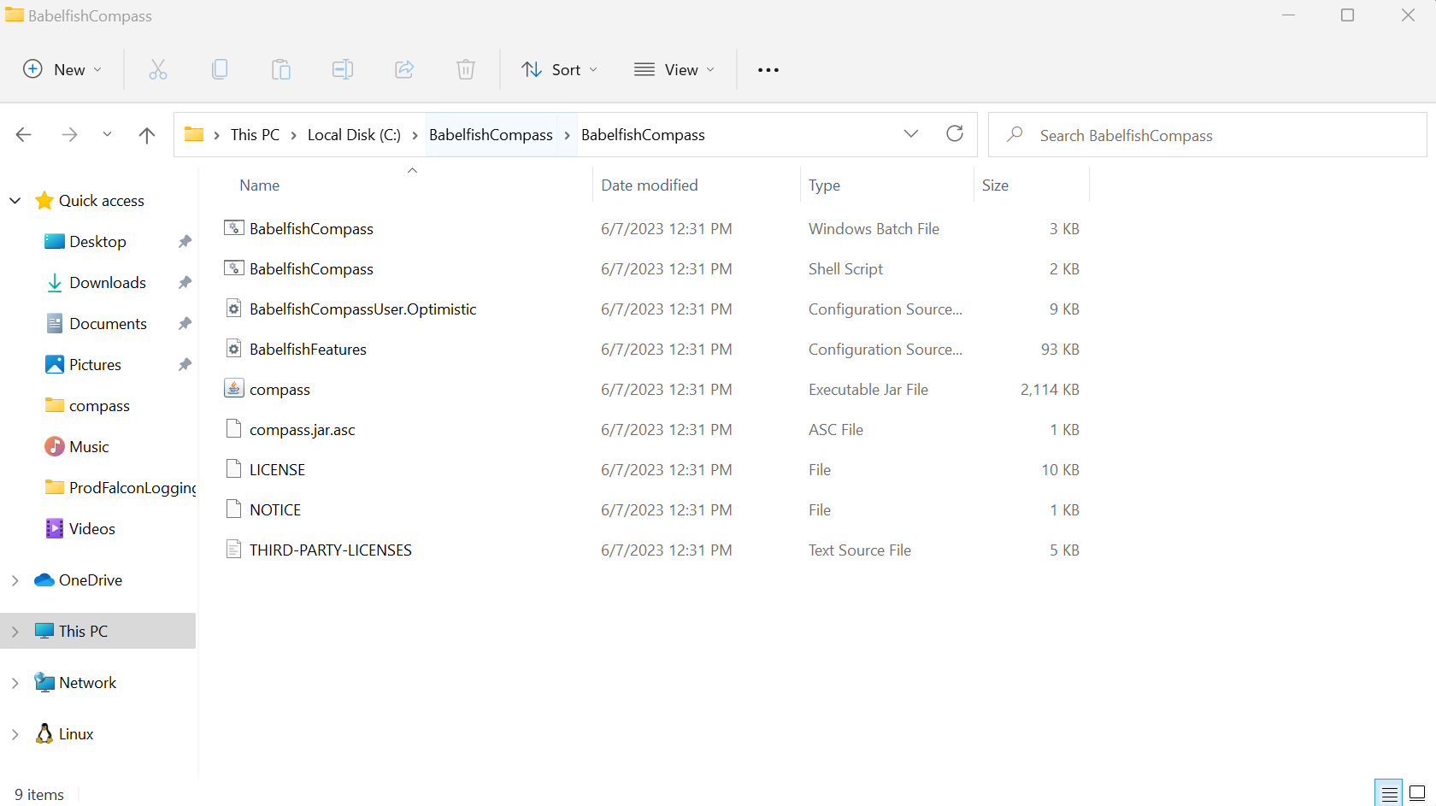Click the Rename icon in toolbar
This screenshot has height=806, width=1436.
(343, 69)
